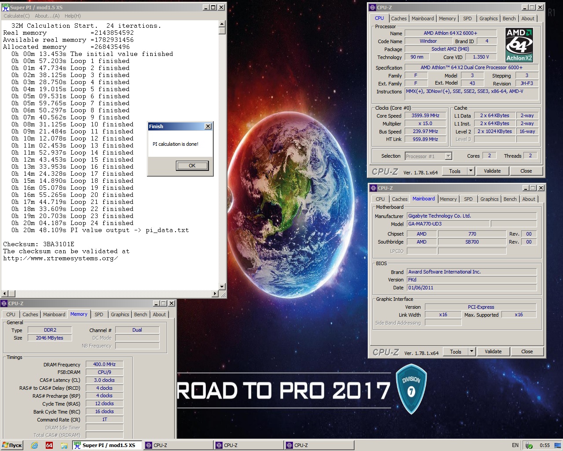Open the Tools dropdown arrow in the Mainboard window
The height and width of the screenshot is (451, 563).
point(472,351)
